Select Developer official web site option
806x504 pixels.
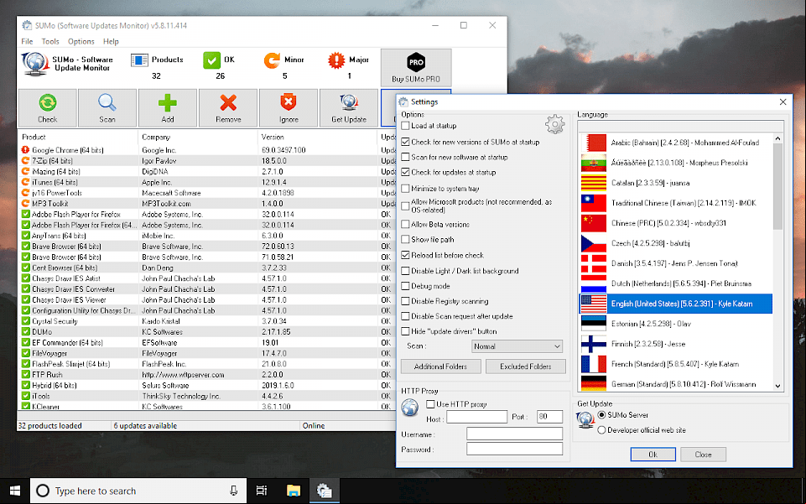601,430
